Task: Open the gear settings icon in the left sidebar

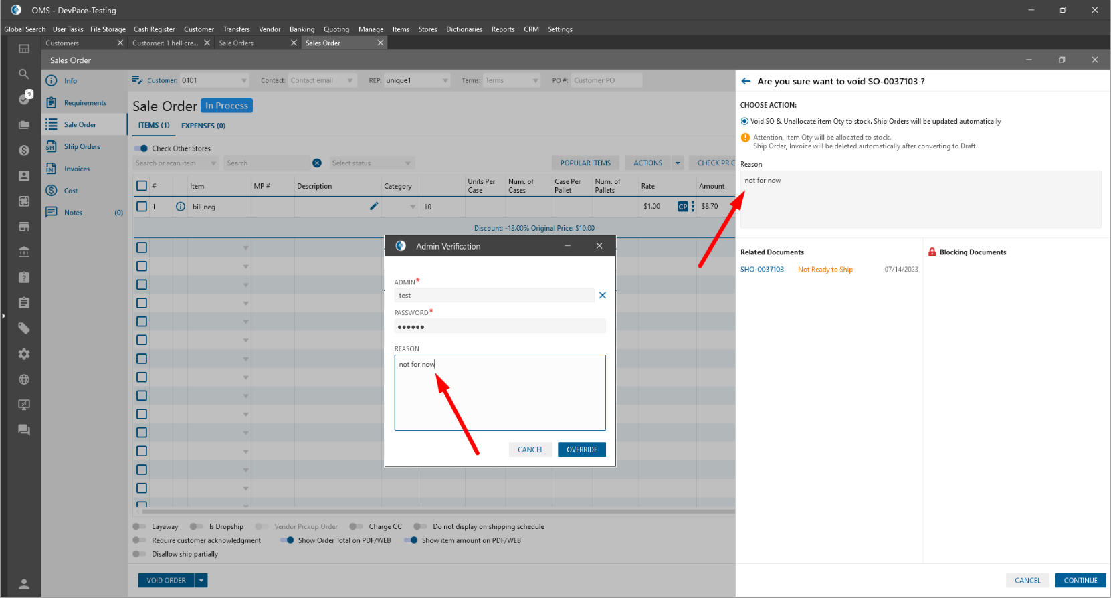Action: point(24,354)
